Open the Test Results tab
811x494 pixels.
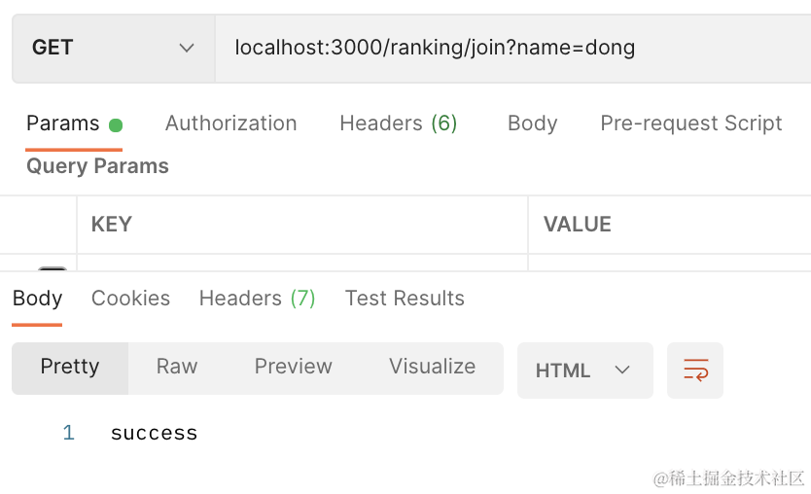[x=405, y=299]
